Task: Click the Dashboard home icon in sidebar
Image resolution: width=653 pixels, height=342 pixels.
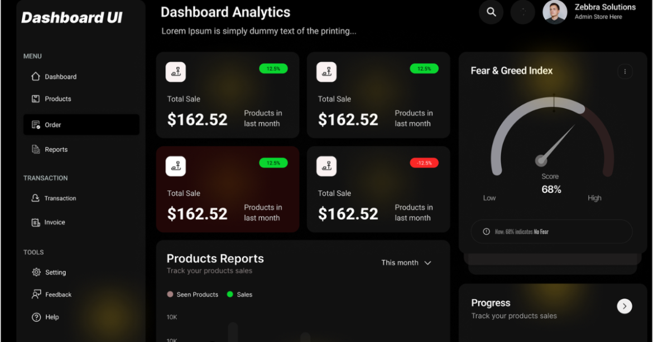Action: coord(35,76)
